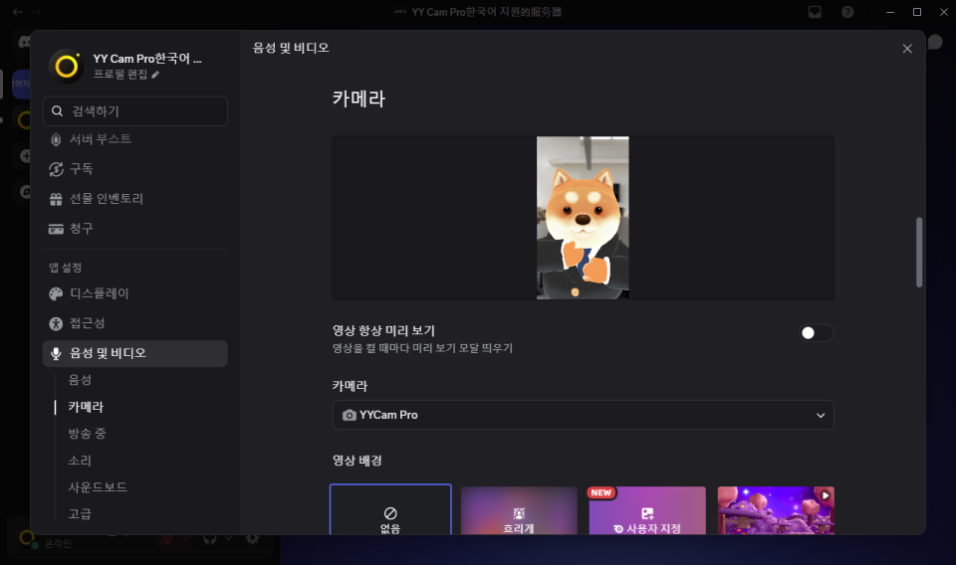Close the settings panel with X
956x565 pixels.
[x=906, y=49]
